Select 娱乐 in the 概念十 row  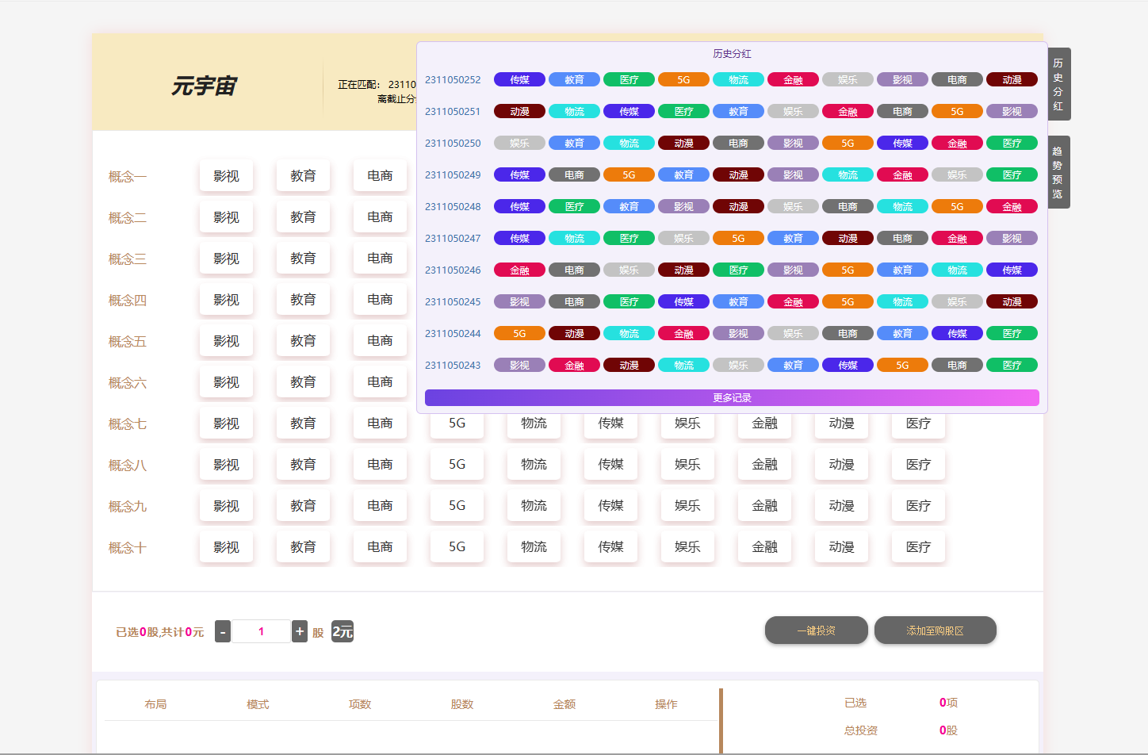pyautogui.click(x=687, y=546)
